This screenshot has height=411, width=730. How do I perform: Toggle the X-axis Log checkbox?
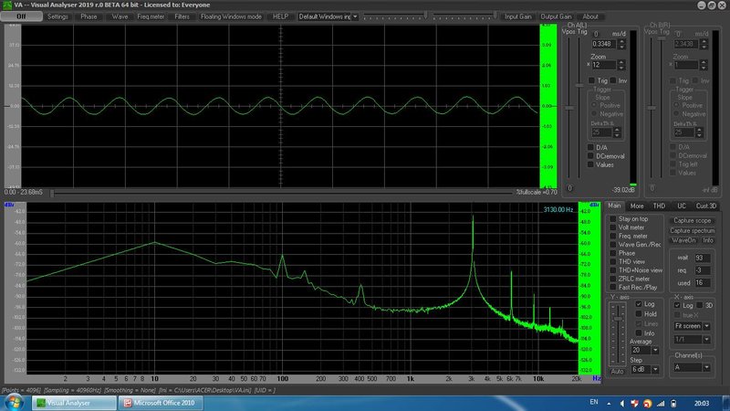677,305
